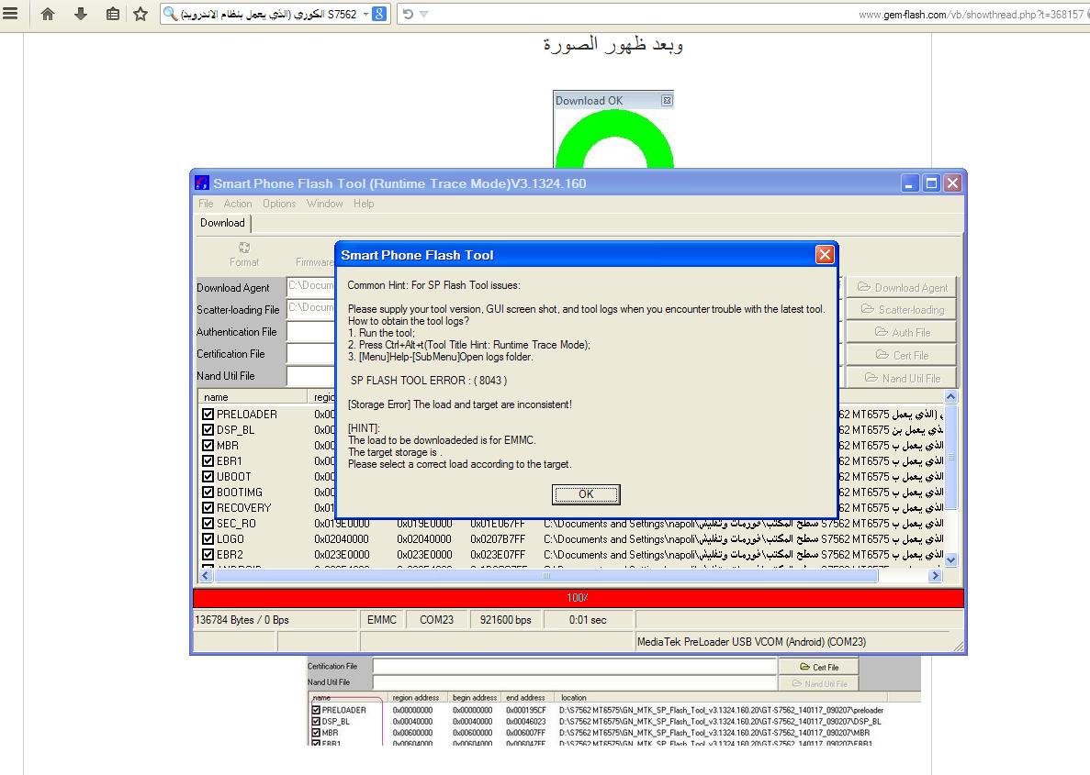Toggle the UBOOT checkbox
The width and height of the screenshot is (1090, 775).
coord(208,476)
